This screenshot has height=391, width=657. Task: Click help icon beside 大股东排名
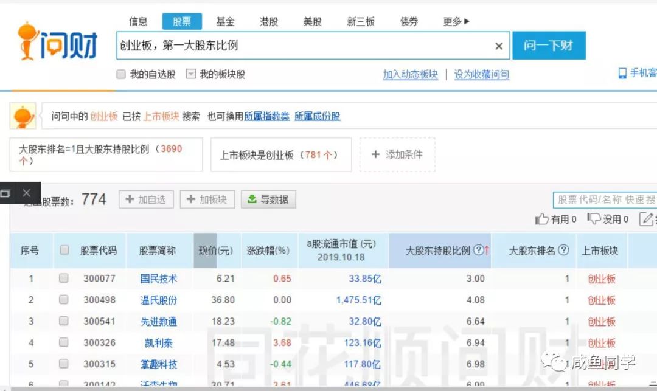click(564, 250)
